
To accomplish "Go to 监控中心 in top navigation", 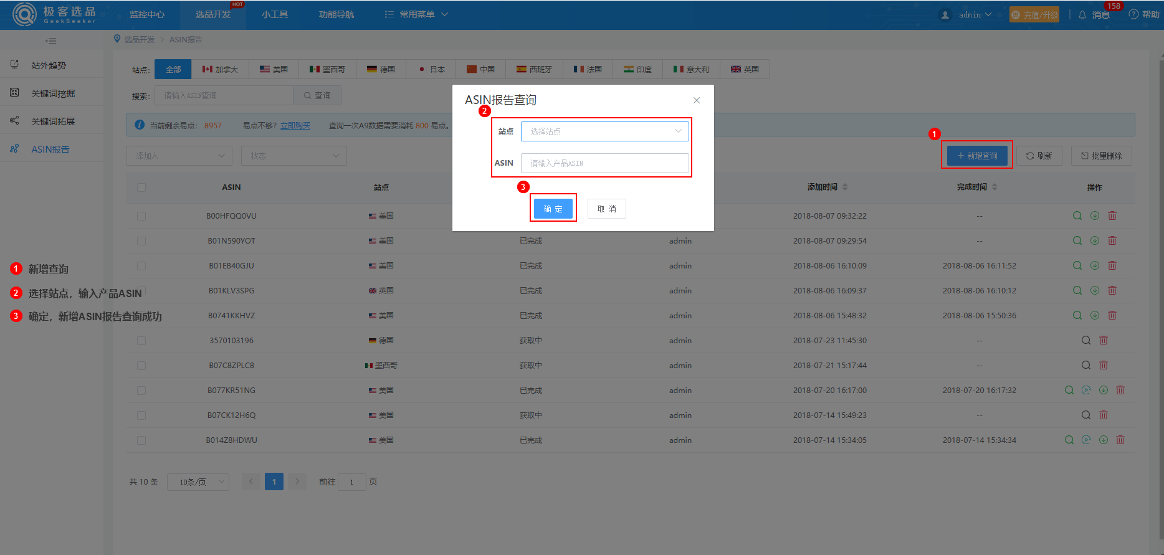I will [x=147, y=14].
